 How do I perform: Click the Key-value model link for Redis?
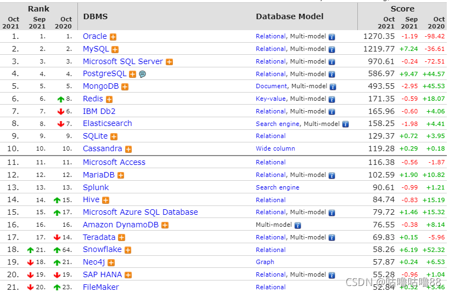(271, 99)
